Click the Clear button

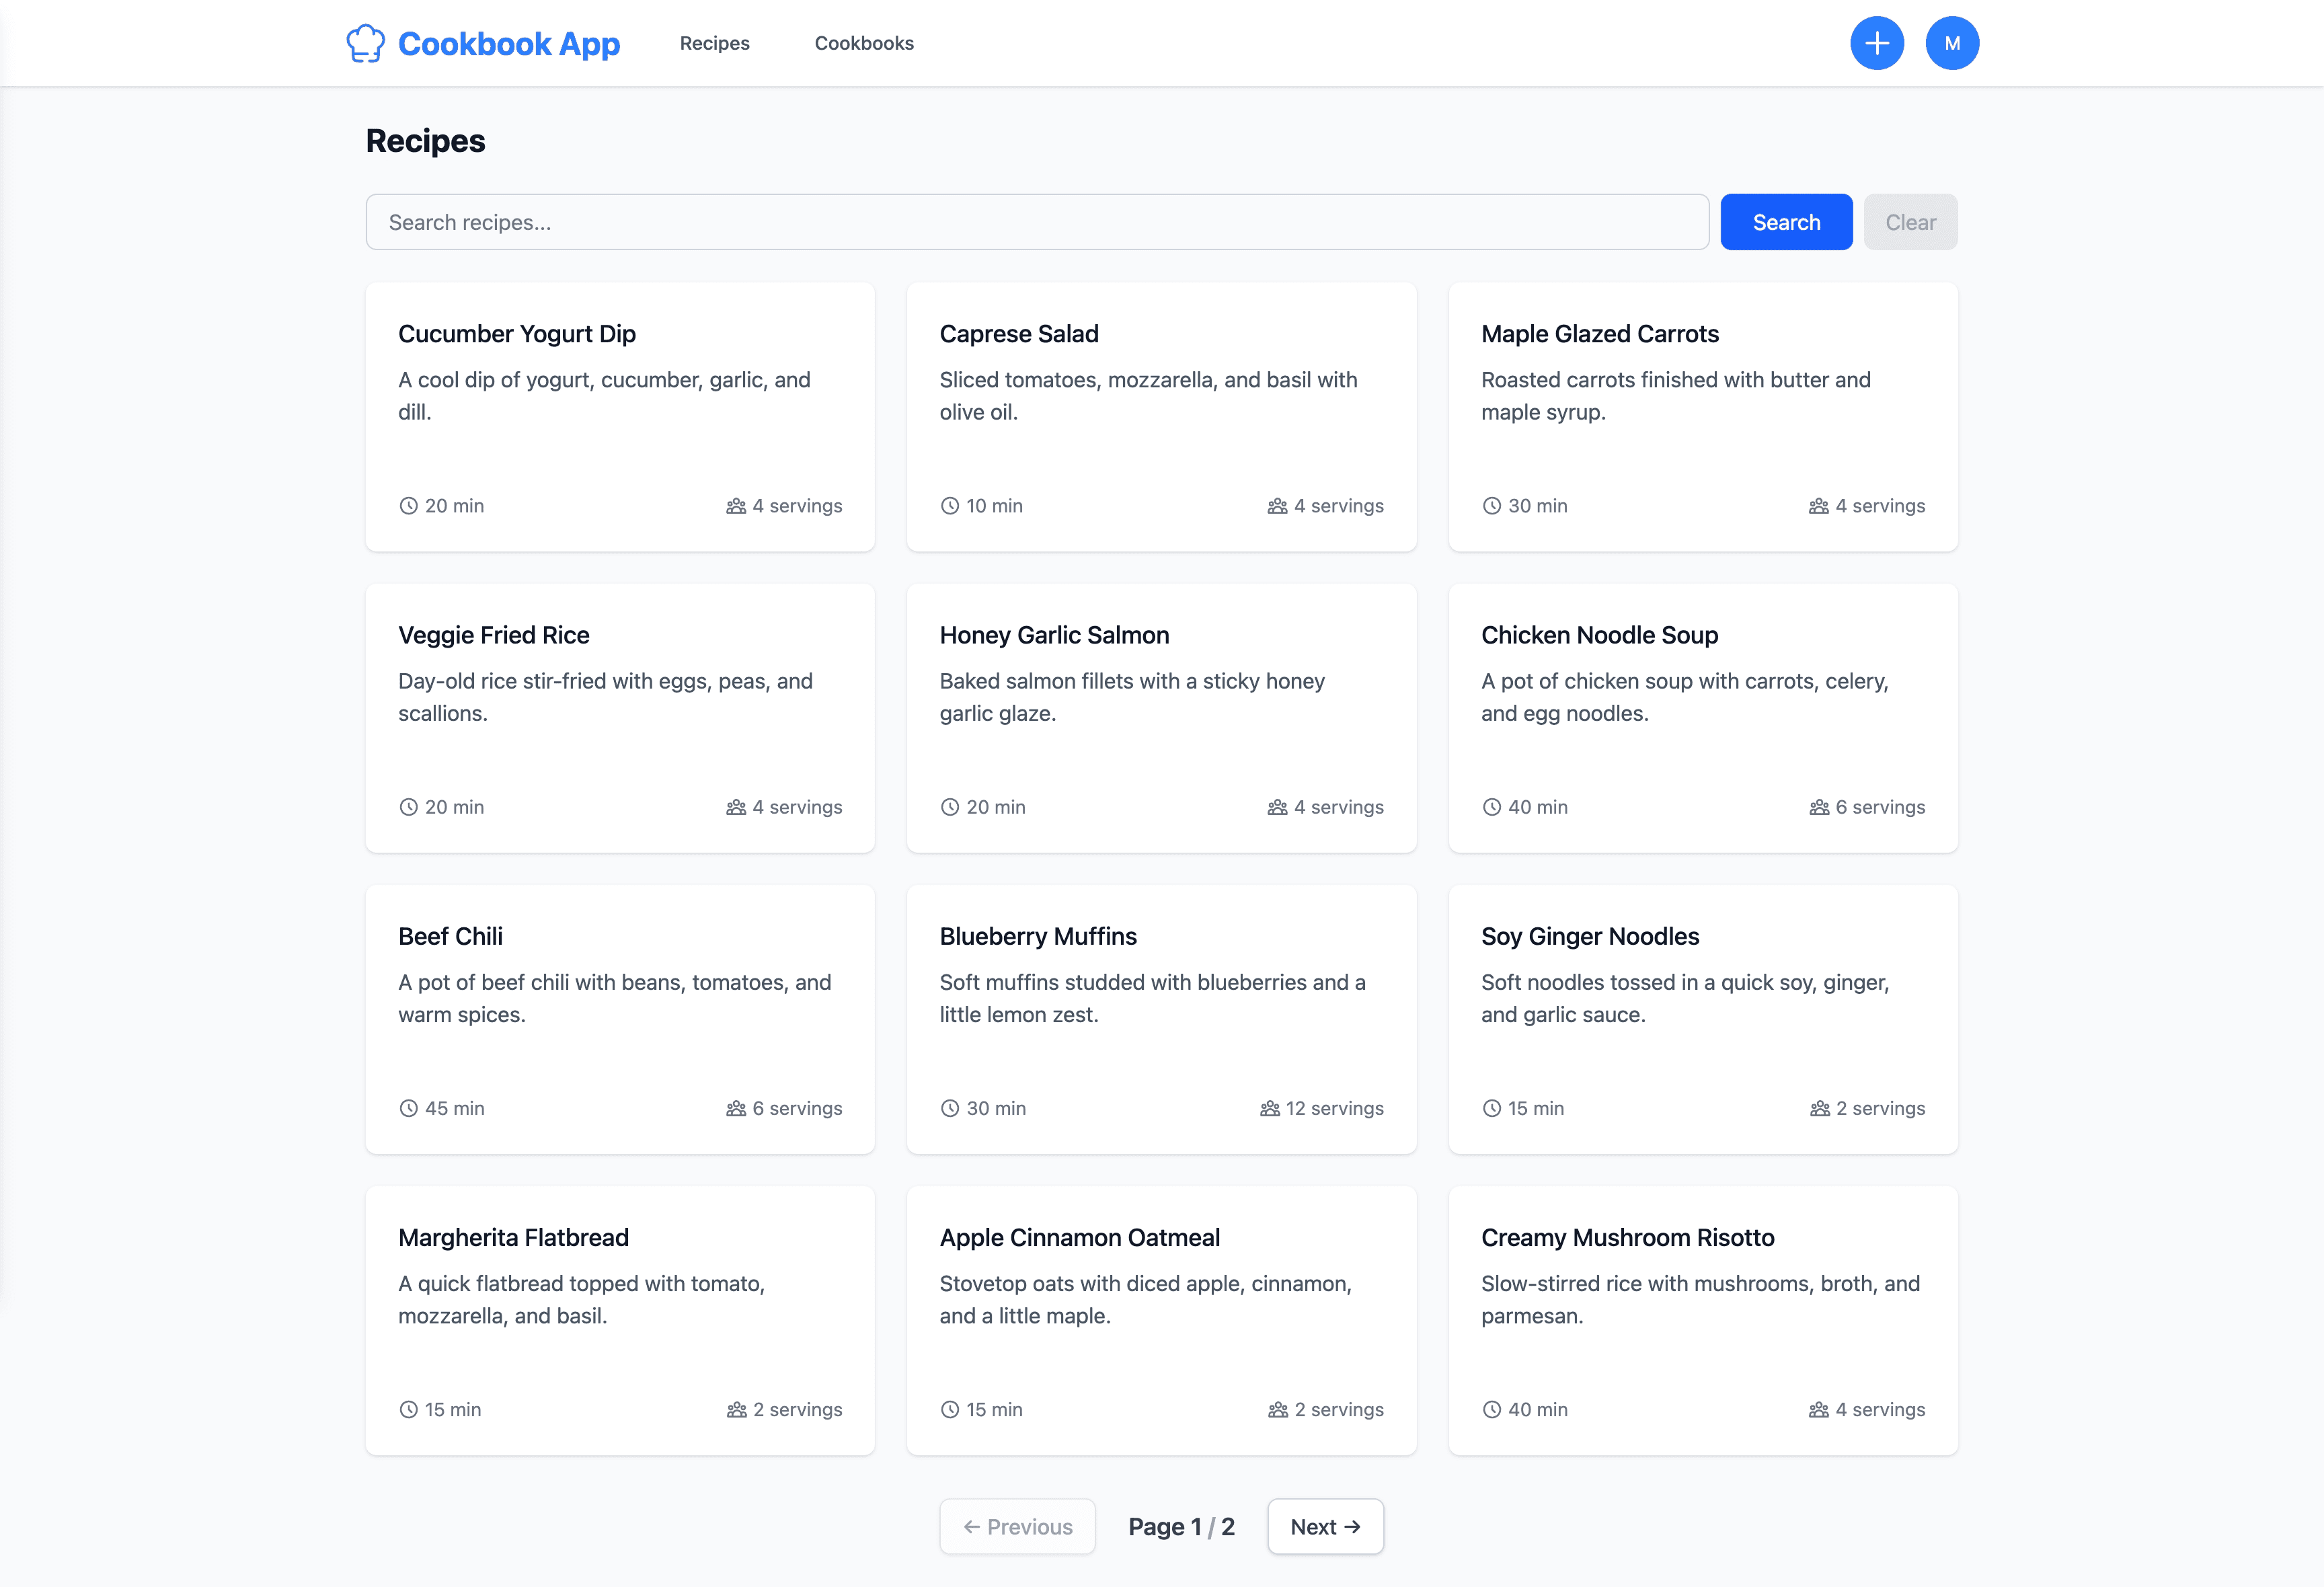[1910, 222]
